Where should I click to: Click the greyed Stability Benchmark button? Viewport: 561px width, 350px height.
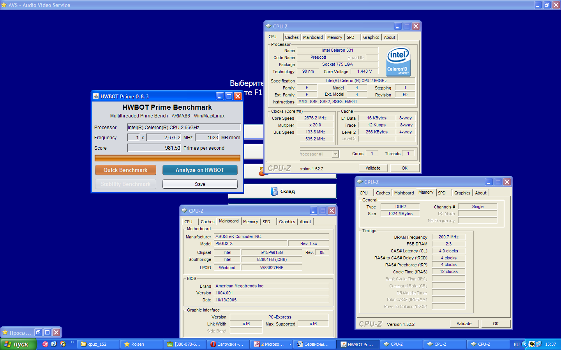click(x=125, y=184)
